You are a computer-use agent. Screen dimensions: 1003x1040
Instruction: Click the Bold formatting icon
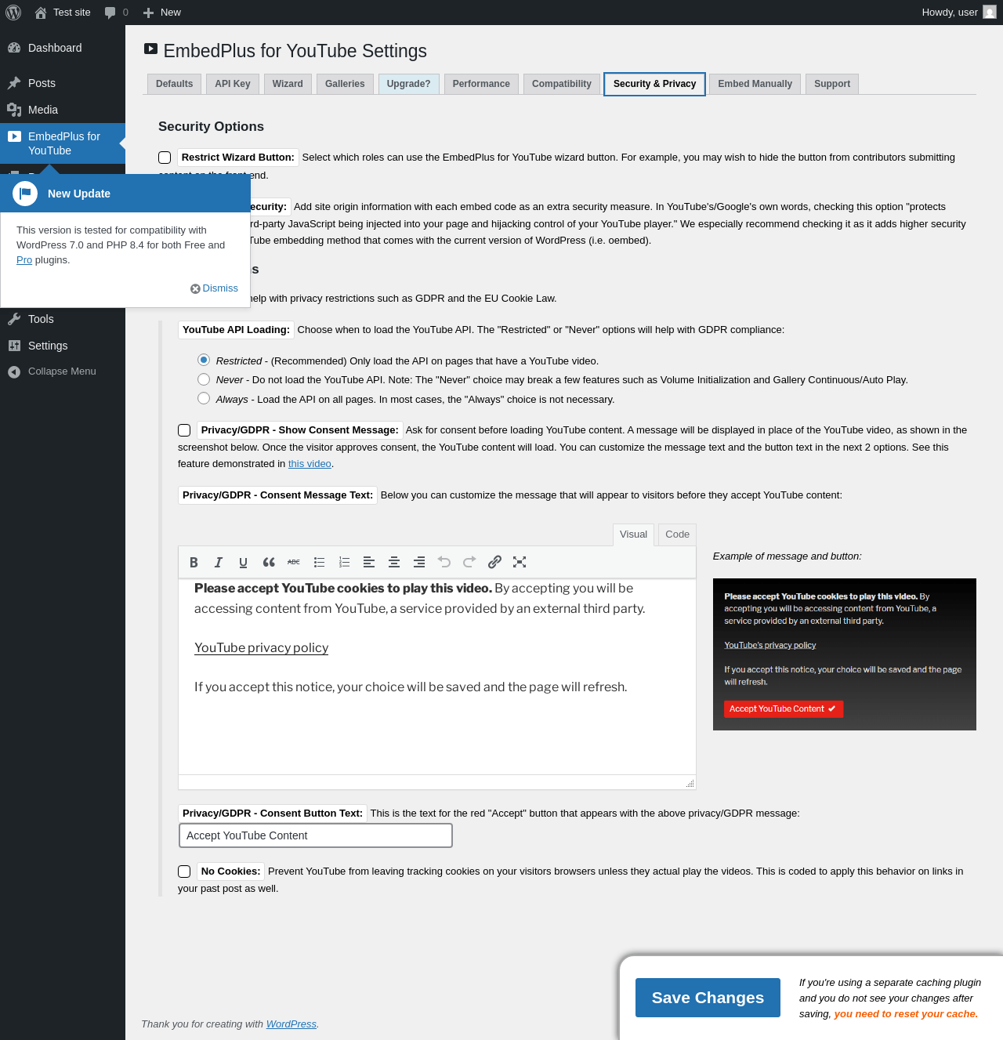point(194,562)
